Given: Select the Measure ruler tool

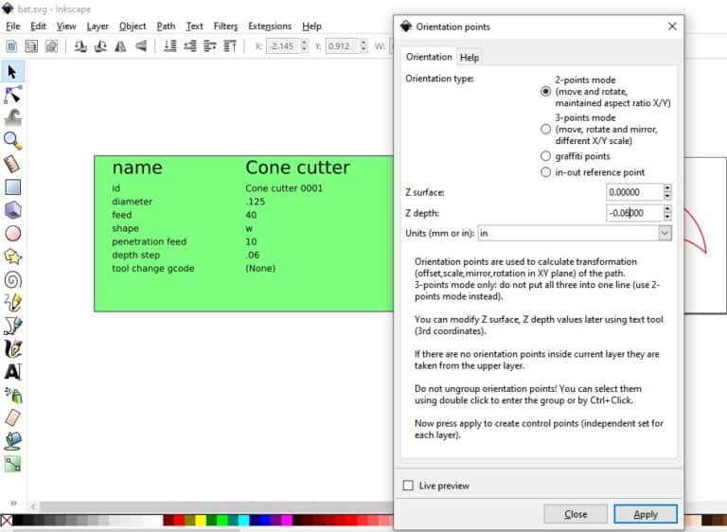Looking at the screenshot, I should coord(12,164).
